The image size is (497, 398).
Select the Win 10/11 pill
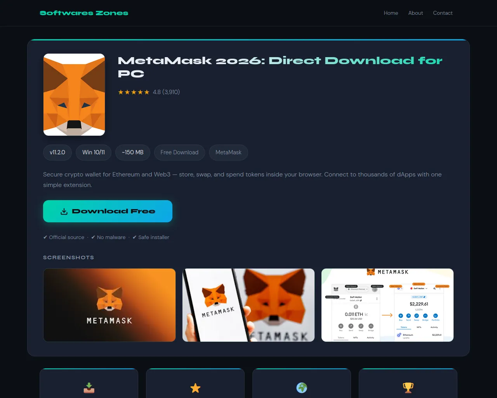94,152
